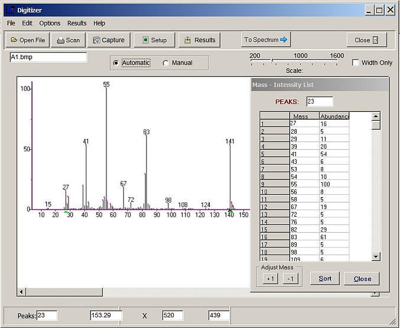Enable the Width Only checkbox

pos(356,63)
